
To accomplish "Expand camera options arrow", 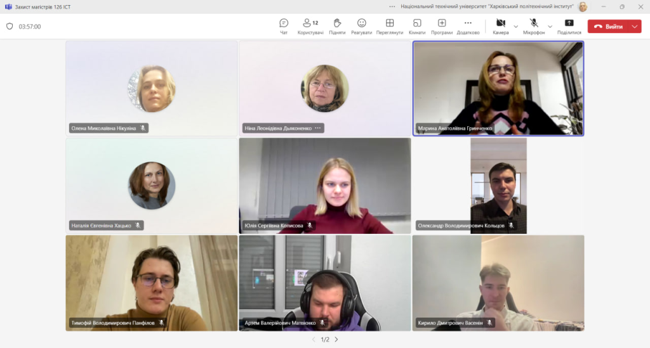I will tap(515, 27).
